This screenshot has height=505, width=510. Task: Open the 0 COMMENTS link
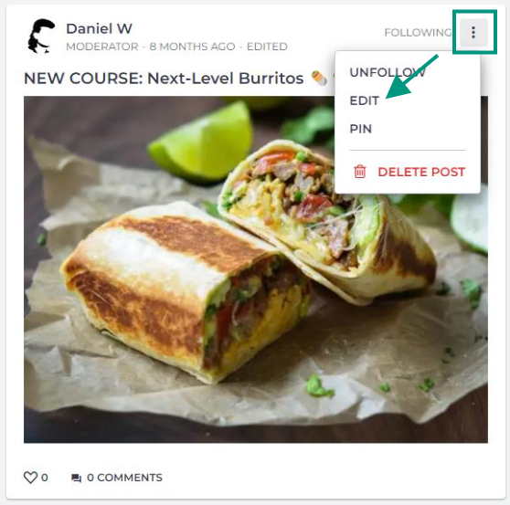coord(124,478)
